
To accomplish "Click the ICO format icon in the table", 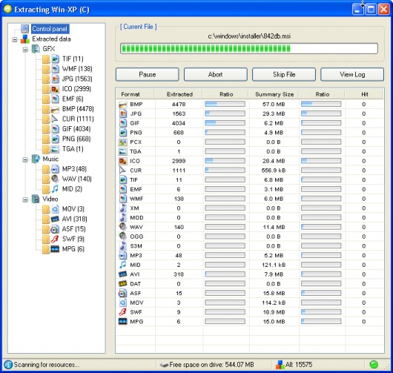I will [122, 161].
